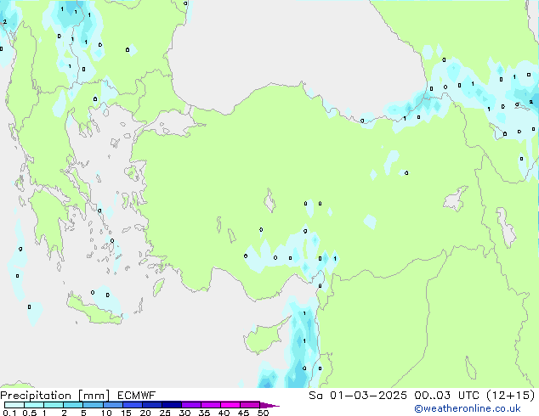539x416 pixels.
Task: Click the date '01-03-2025' in the caption
Action: pyautogui.click(x=368, y=396)
